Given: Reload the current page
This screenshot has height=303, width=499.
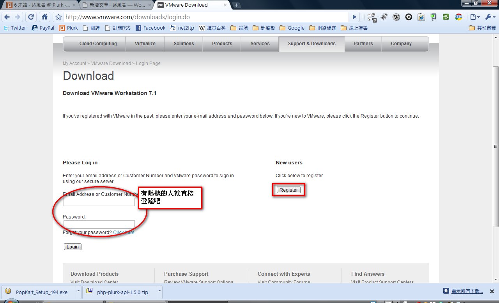Looking at the screenshot, I should coord(31,17).
